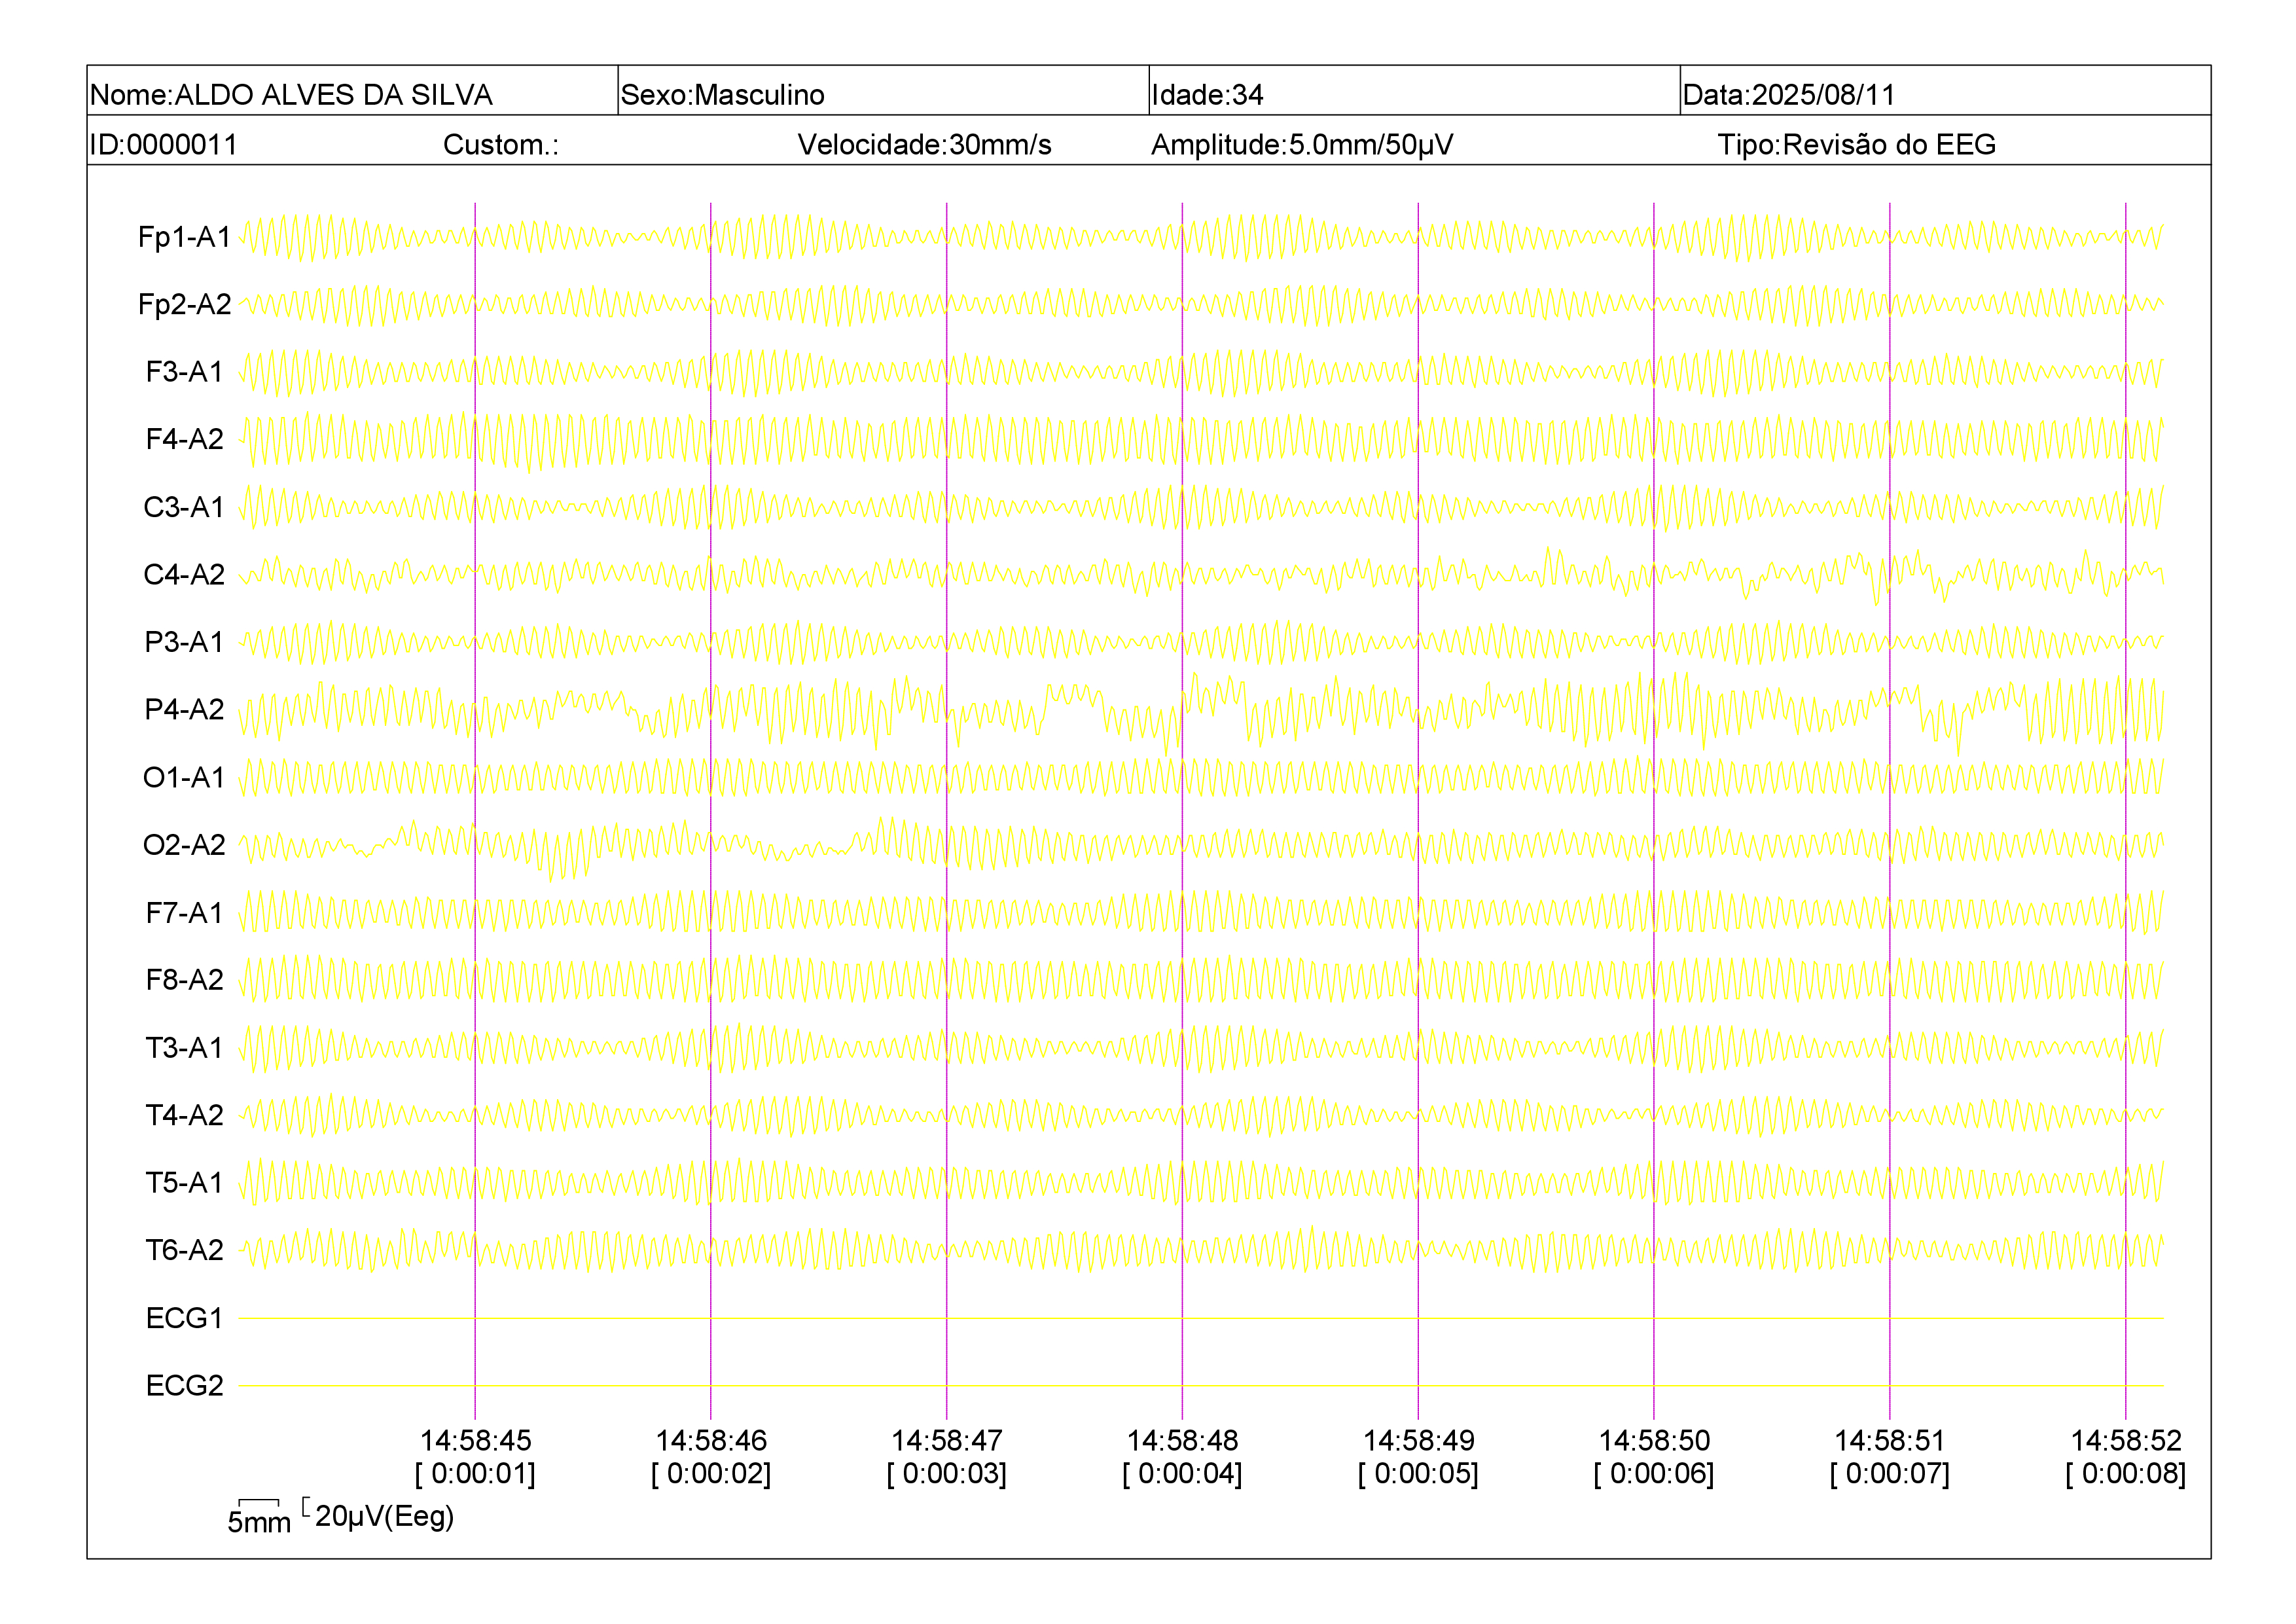Click the 14:58:51 time label
The height and width of the screenshot is (1624, 2296).
tap(1890, 1440)
